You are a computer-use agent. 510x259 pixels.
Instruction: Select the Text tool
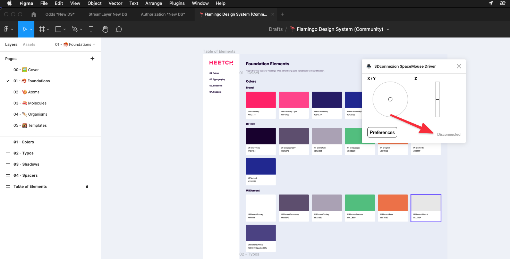(x=91, y=30)
